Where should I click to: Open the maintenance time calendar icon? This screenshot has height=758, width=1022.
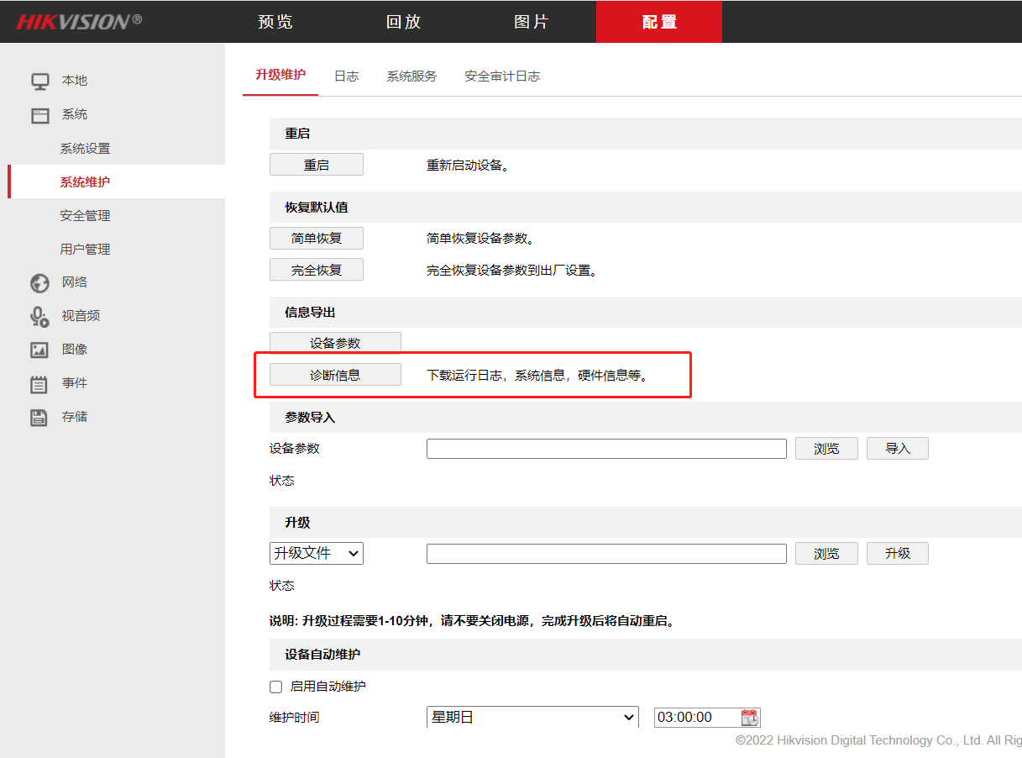pos(749,718)
